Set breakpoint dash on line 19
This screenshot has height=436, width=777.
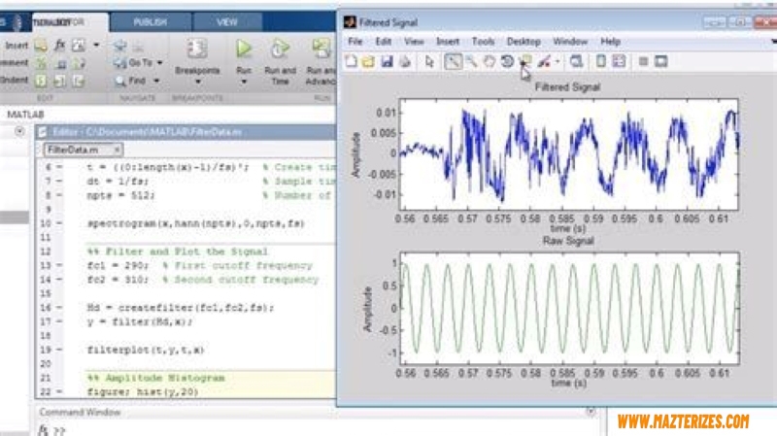59,350
